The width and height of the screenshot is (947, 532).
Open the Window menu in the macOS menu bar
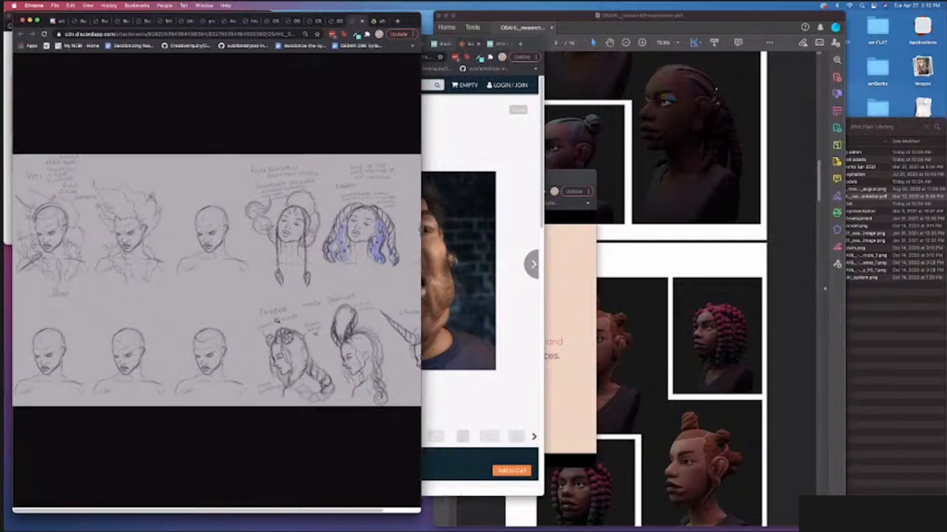(204, 6)
